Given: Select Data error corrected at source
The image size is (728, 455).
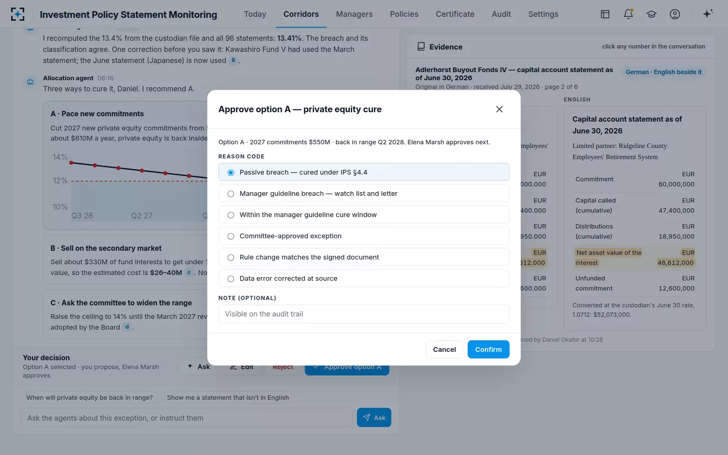Looking at the screenshot, I should pyautogui.click(x=363, y=279).
